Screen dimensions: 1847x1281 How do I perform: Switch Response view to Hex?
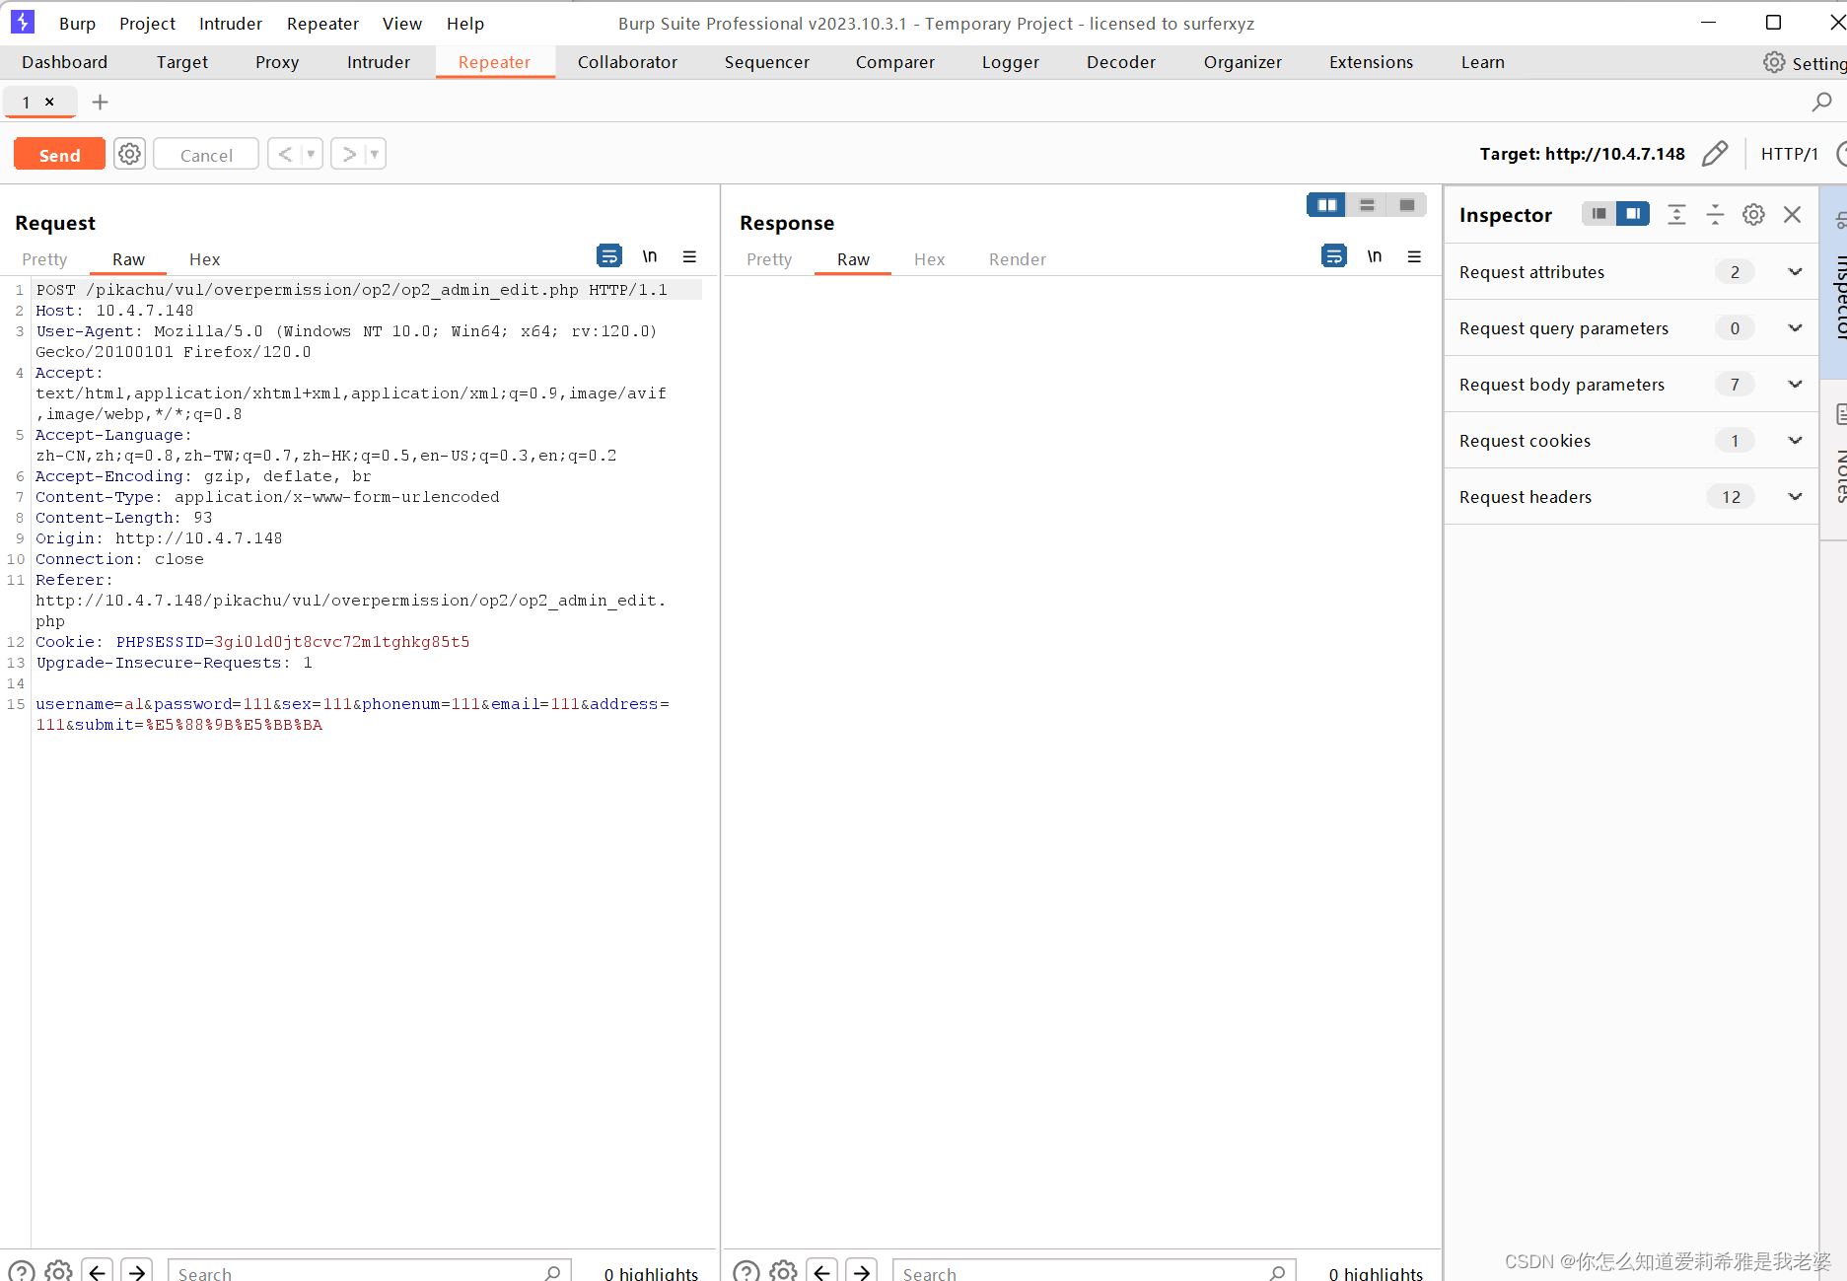(929, 259)
